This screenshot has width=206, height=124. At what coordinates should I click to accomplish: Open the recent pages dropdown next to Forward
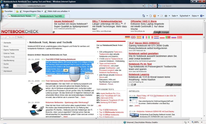[x=11, y=6]
